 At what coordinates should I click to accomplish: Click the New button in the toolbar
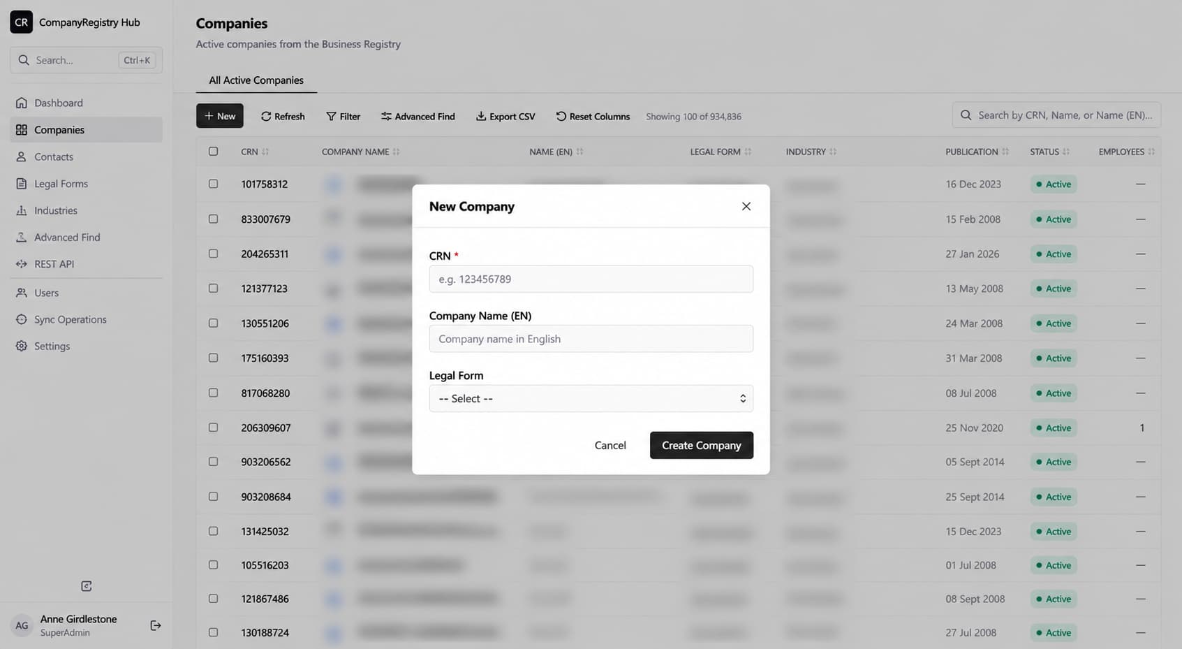(x=220, y=116)
